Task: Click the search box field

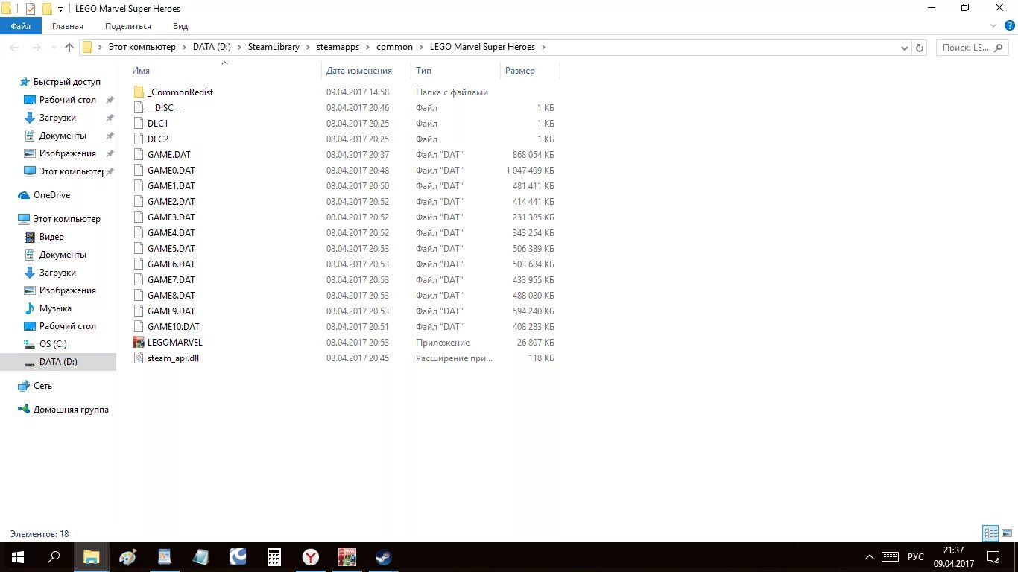Action: pyautogui.click(x=973, y=47)
